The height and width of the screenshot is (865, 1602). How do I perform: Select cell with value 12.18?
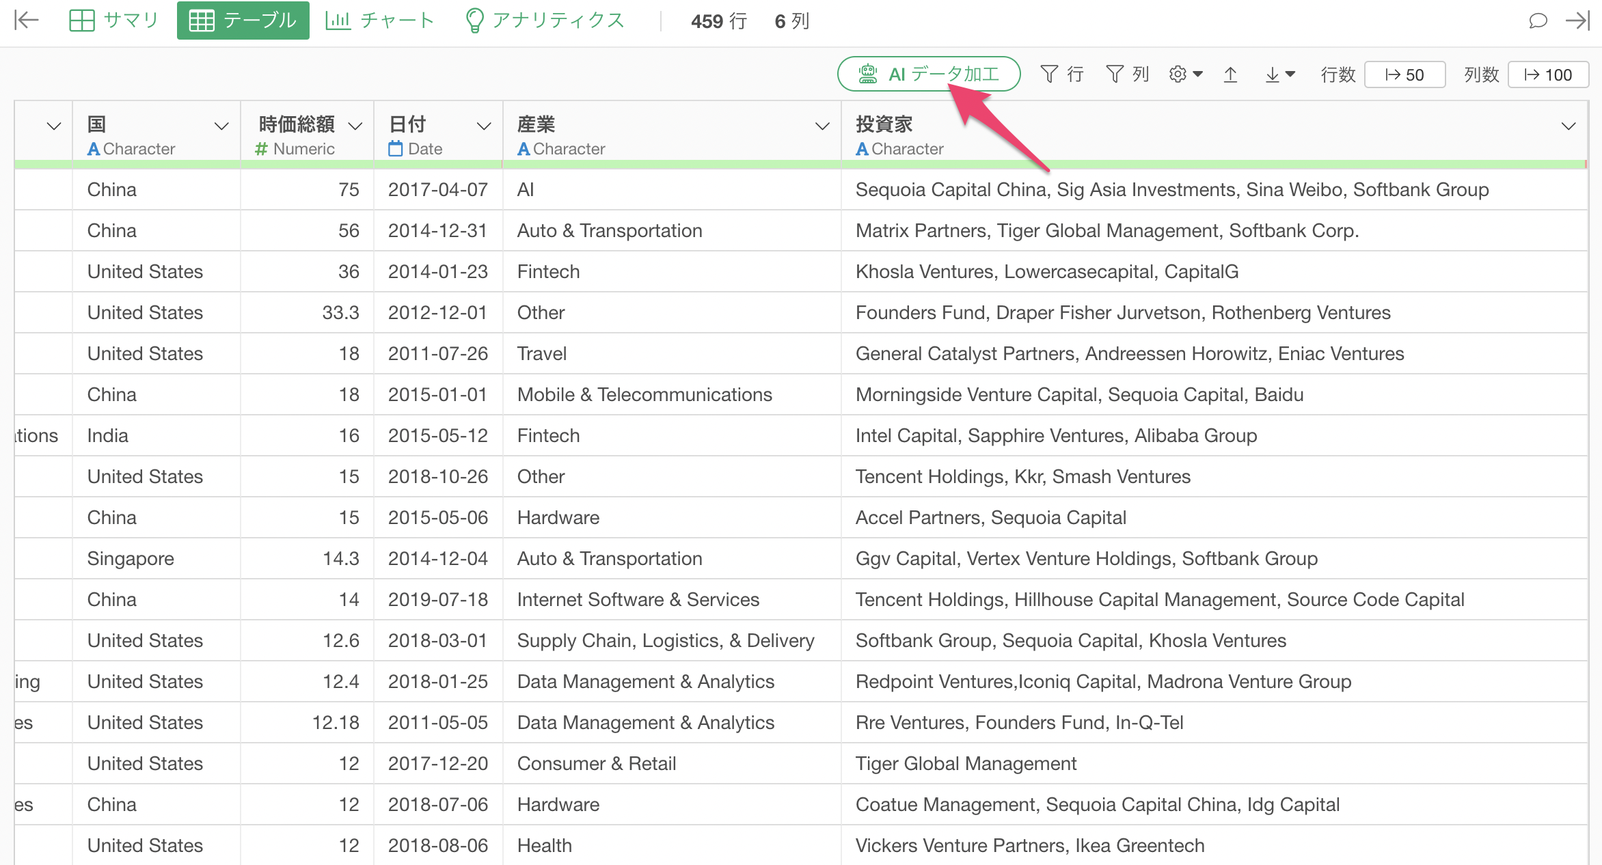(307, 722)
